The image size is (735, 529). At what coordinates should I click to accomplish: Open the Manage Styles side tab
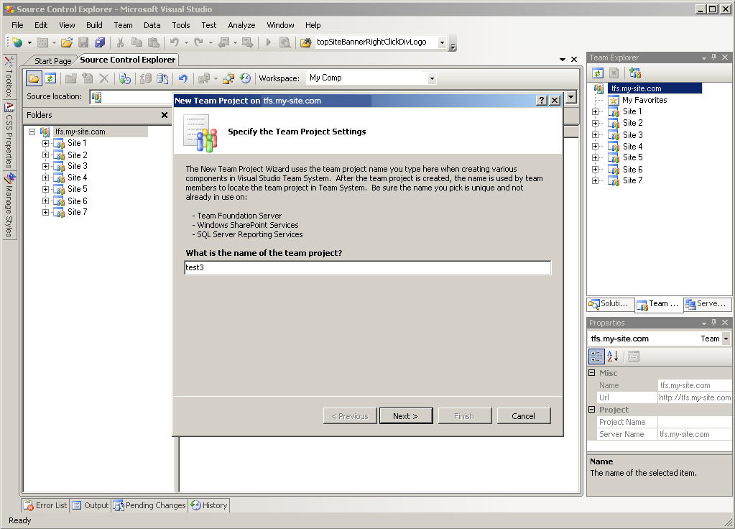click(9, 206)
